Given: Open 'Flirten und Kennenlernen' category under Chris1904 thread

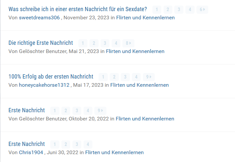Looking at the screenshot, I should pyautogui.click(x=114, y=153).
